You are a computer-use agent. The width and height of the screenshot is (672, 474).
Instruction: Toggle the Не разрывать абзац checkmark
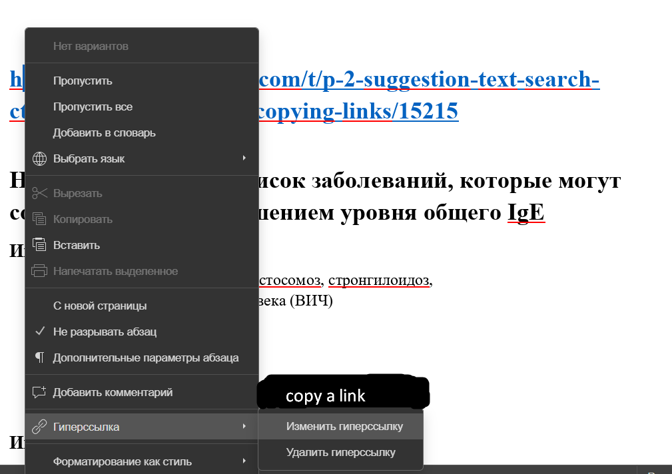point(40,332)
